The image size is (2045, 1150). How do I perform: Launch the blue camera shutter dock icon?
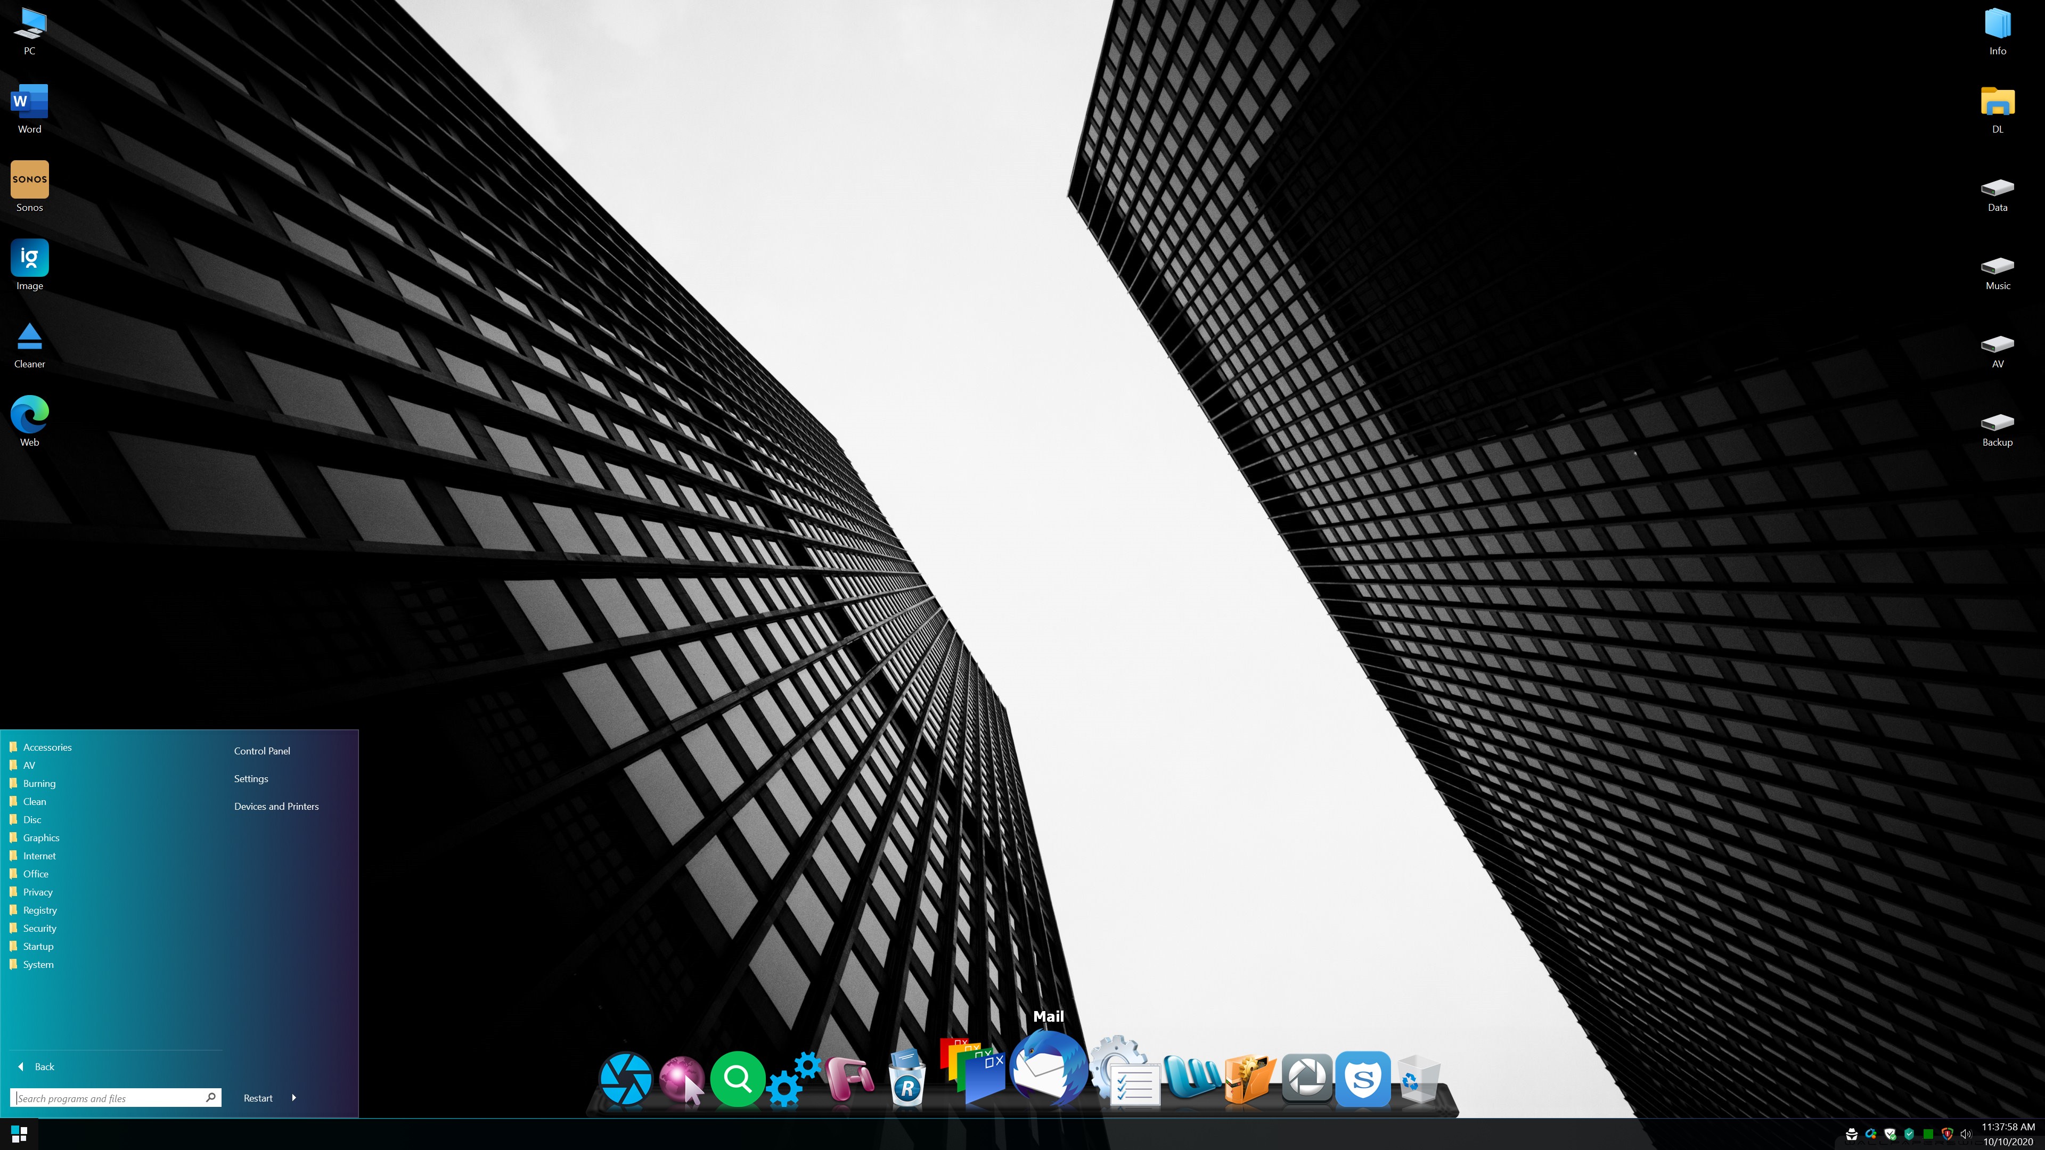626,1079
